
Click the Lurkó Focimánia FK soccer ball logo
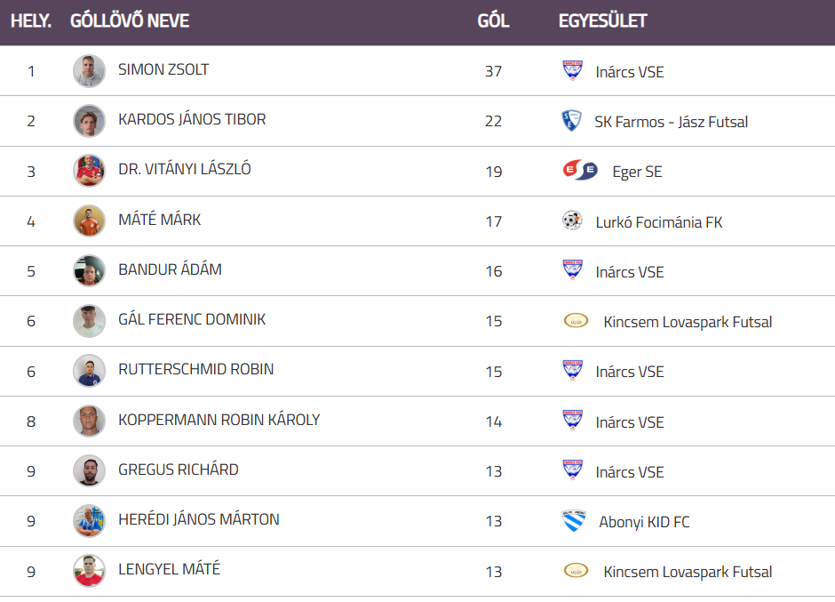[x=572, y=221]
